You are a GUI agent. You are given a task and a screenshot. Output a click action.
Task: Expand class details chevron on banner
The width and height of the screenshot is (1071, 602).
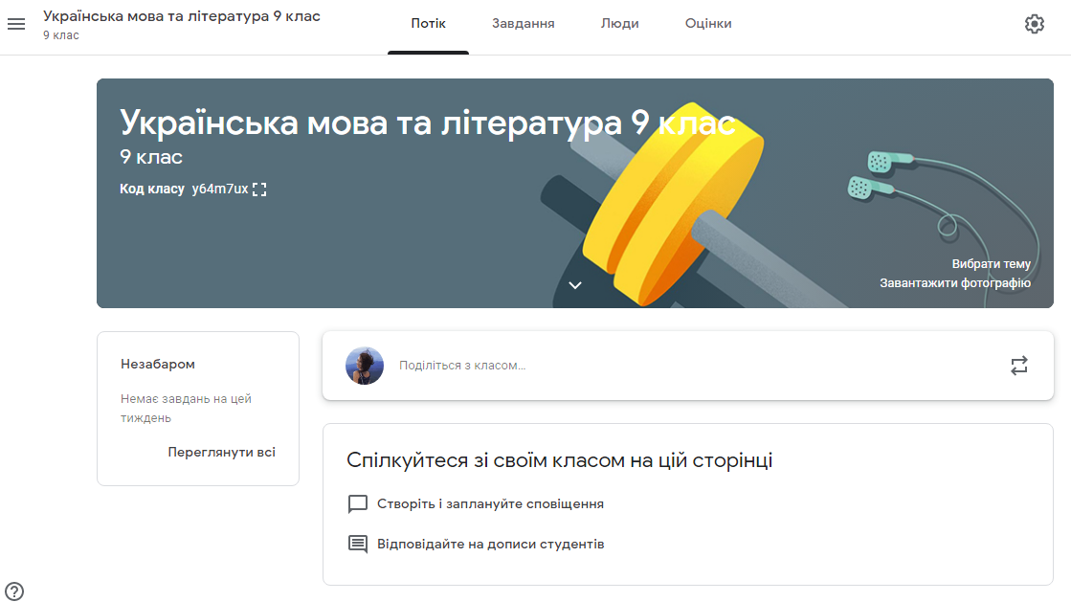(575, 285)
